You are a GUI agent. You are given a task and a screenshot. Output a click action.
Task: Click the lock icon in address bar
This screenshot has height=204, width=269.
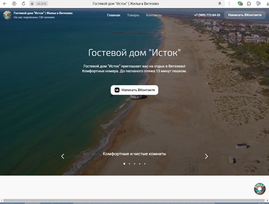(32, 3)
